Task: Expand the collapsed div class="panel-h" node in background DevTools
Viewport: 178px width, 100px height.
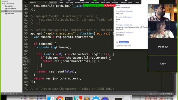Action: click(x=21, y=96)
